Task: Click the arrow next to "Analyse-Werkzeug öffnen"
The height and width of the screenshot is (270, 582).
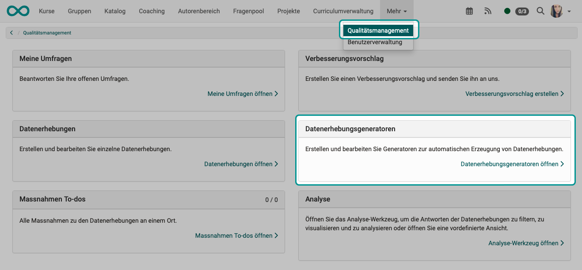Action: point(562,243)
